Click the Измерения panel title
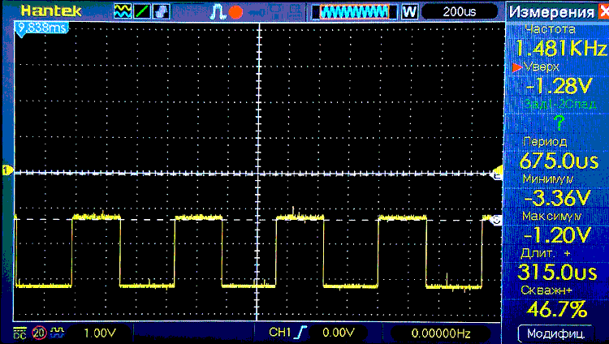 [x=551, y=12]
